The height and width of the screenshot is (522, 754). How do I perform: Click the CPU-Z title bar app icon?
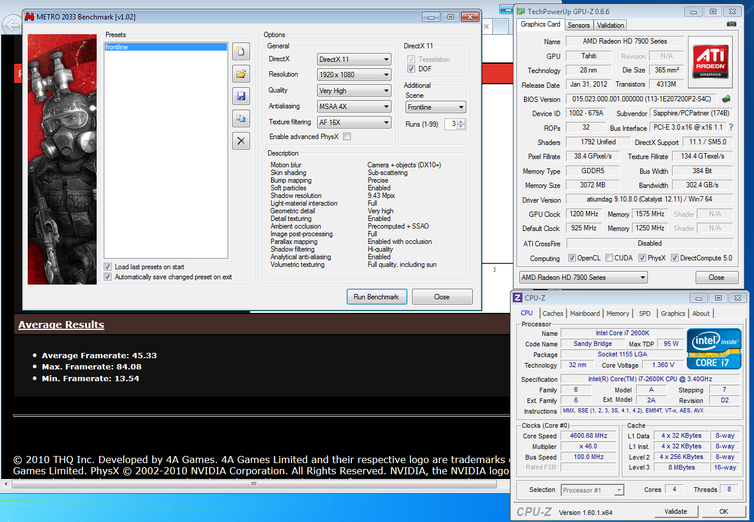click(x=518, y=298)
